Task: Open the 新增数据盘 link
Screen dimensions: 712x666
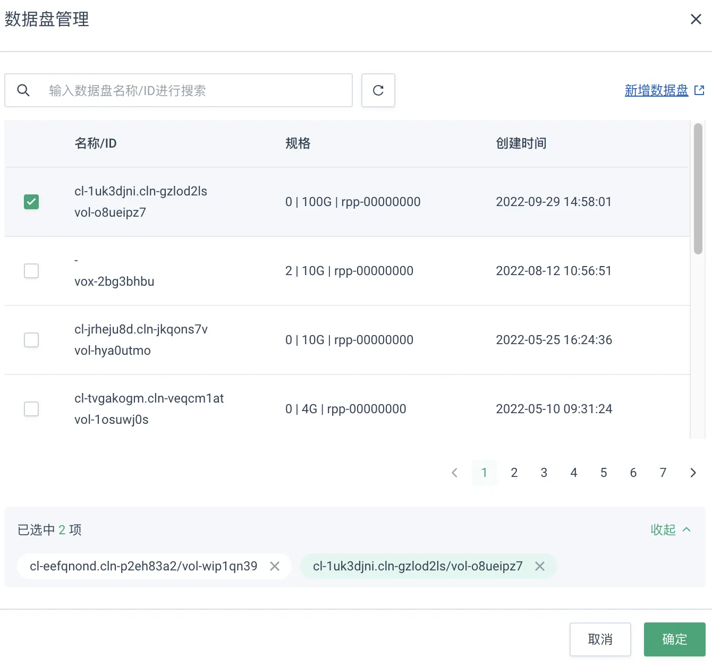Action: [656, 90]
